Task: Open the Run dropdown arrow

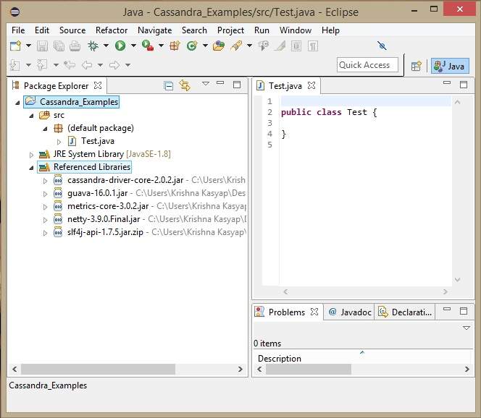Action: pyautogui.click(x=133, y=46)
